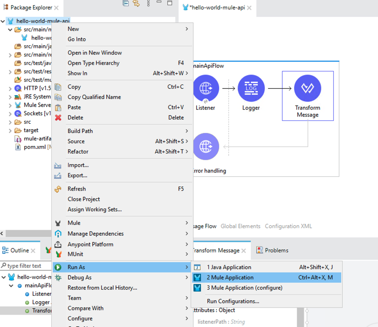Screen dimensions: 378x327
Task: Open the Configuration XML editor view
Action: click(x=288, y=226)
